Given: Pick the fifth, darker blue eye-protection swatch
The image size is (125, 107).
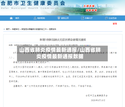Looking at the screenshot, I should (x=88, y=45).
